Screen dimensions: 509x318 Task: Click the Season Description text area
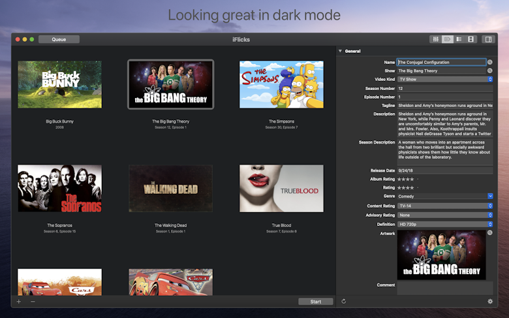point(445,152)
